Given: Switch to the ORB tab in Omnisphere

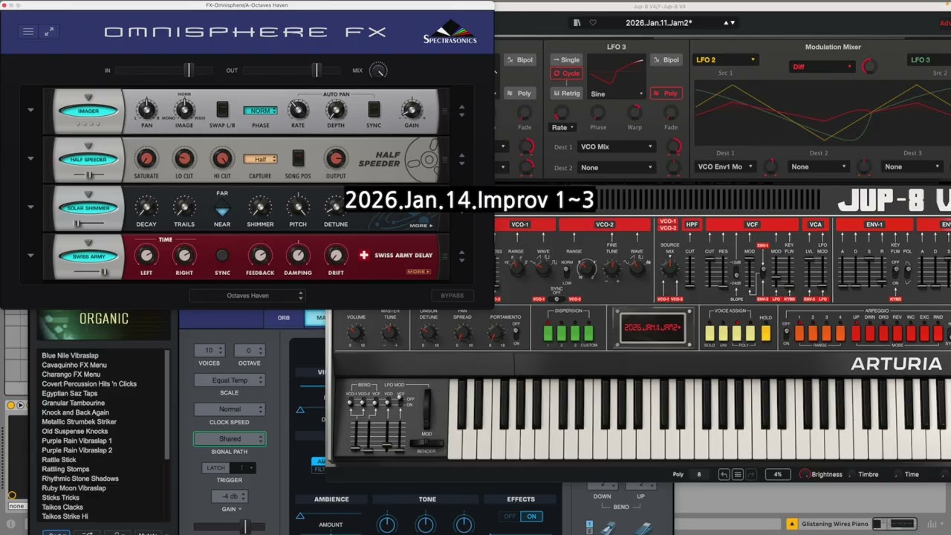Looking at the screenshot, I should point(284,318).
